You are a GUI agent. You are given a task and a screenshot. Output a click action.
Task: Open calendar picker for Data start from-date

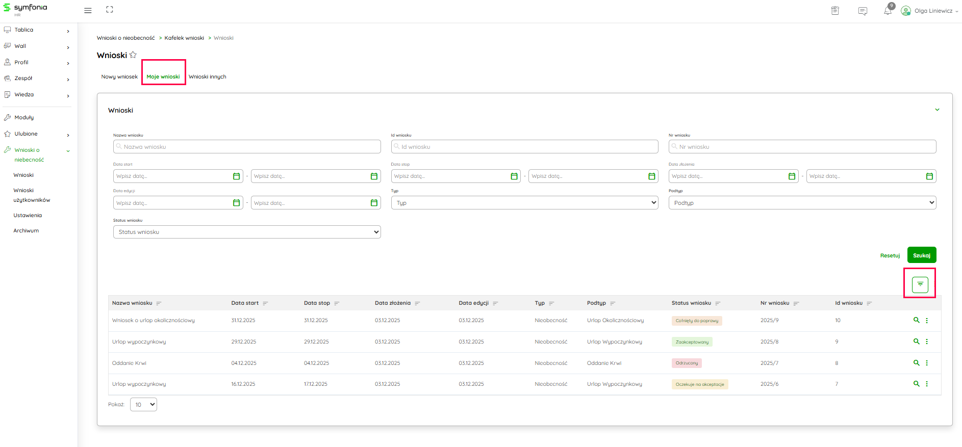(236, 176)
